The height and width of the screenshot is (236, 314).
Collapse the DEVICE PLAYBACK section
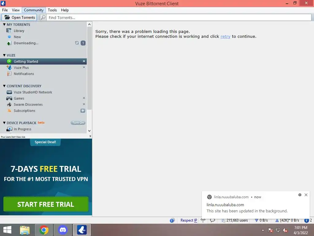pos(4,123)
